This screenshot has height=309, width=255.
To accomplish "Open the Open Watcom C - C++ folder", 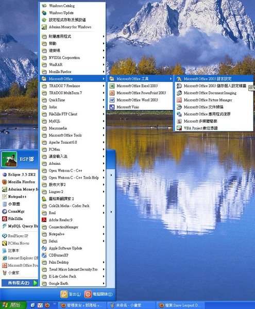I will click(73, 170).
